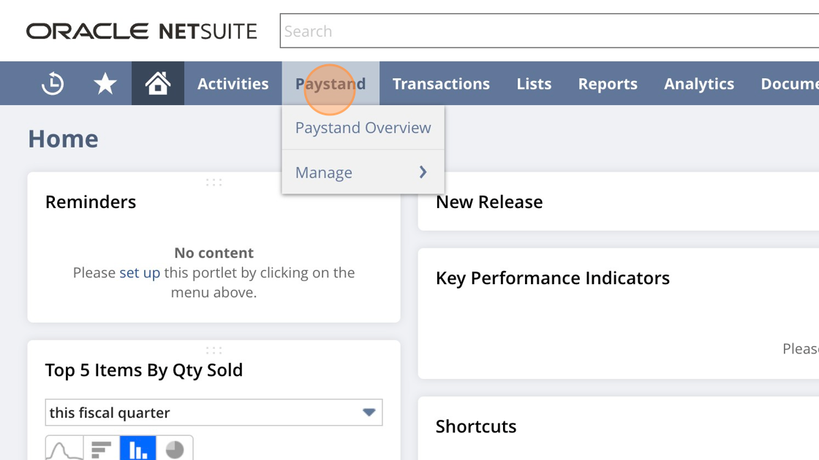Viewport: 819px width, 460px height.
Task: Open the Activities menu
Action: 233,83
